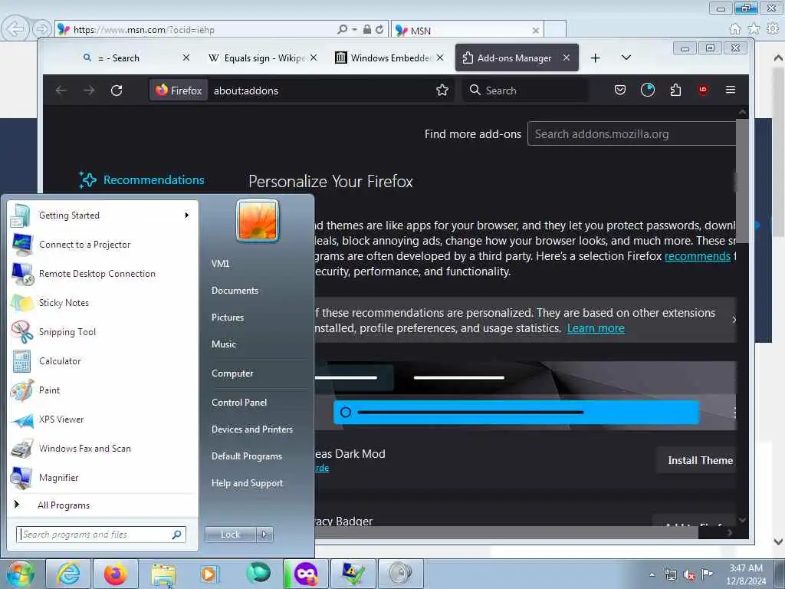Expand the Getting Started submenu arrow

tap(187, 216)
